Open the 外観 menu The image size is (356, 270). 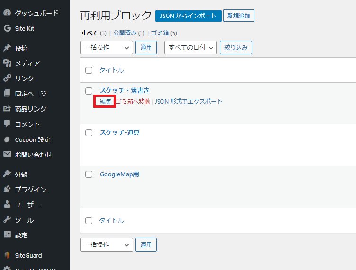click(x=21, y=174)
